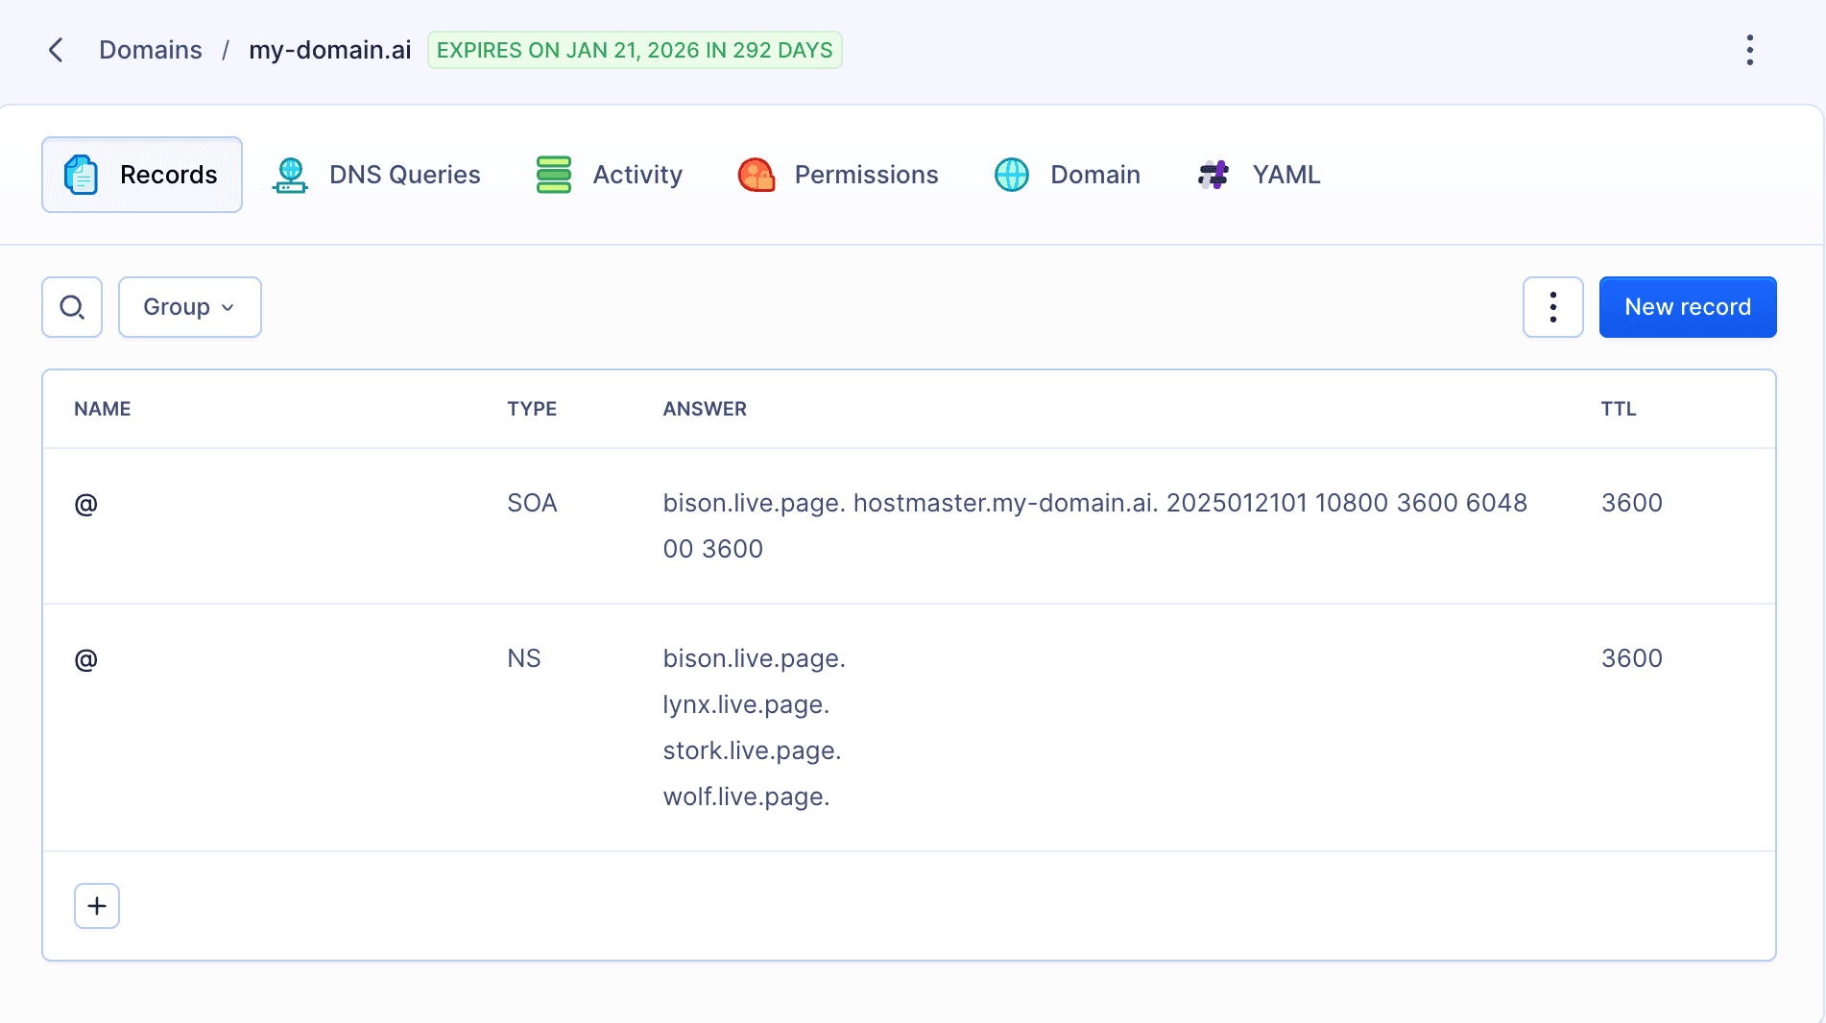The width and height of the screenshot is (1826, 1023).
Task: Click the search magnifier icon
Action: 72,307
